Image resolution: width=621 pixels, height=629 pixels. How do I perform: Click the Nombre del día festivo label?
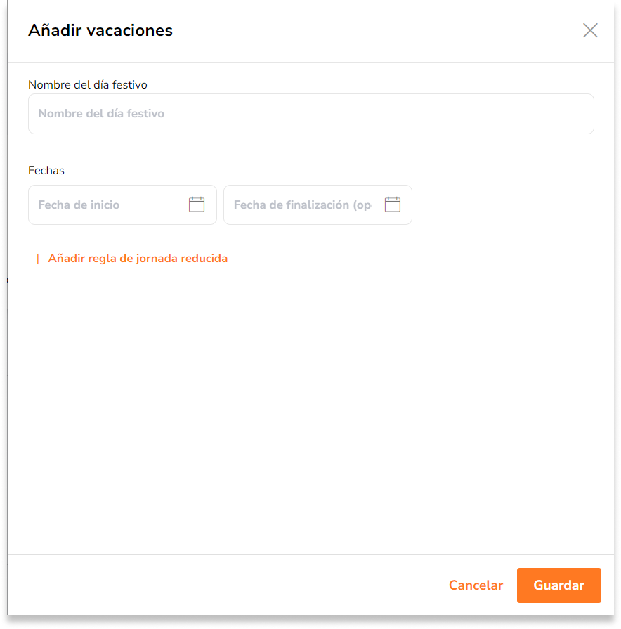(87, 85)
